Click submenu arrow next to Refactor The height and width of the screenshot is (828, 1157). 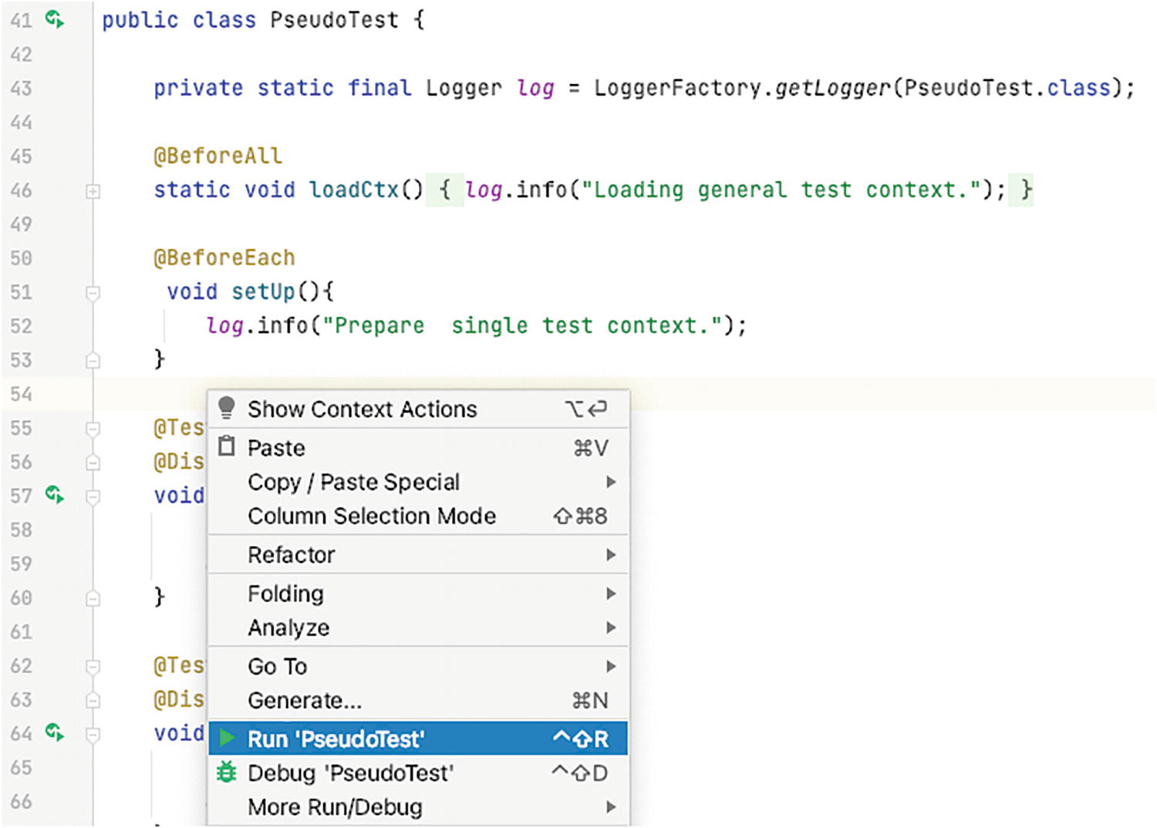click(611, 554)
